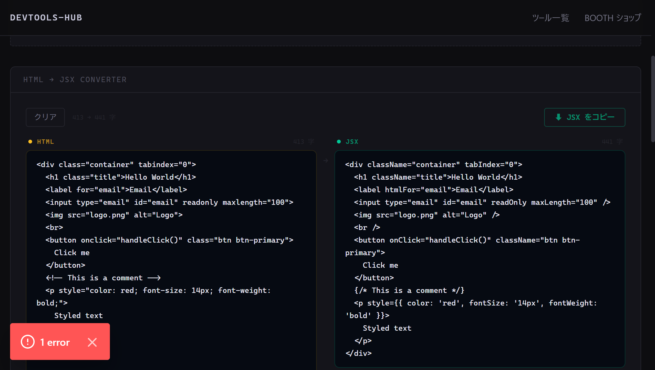Click the HTML panel label
This screenshot has width=655, height=370.
pyautogui.click(x=45, y=142)
